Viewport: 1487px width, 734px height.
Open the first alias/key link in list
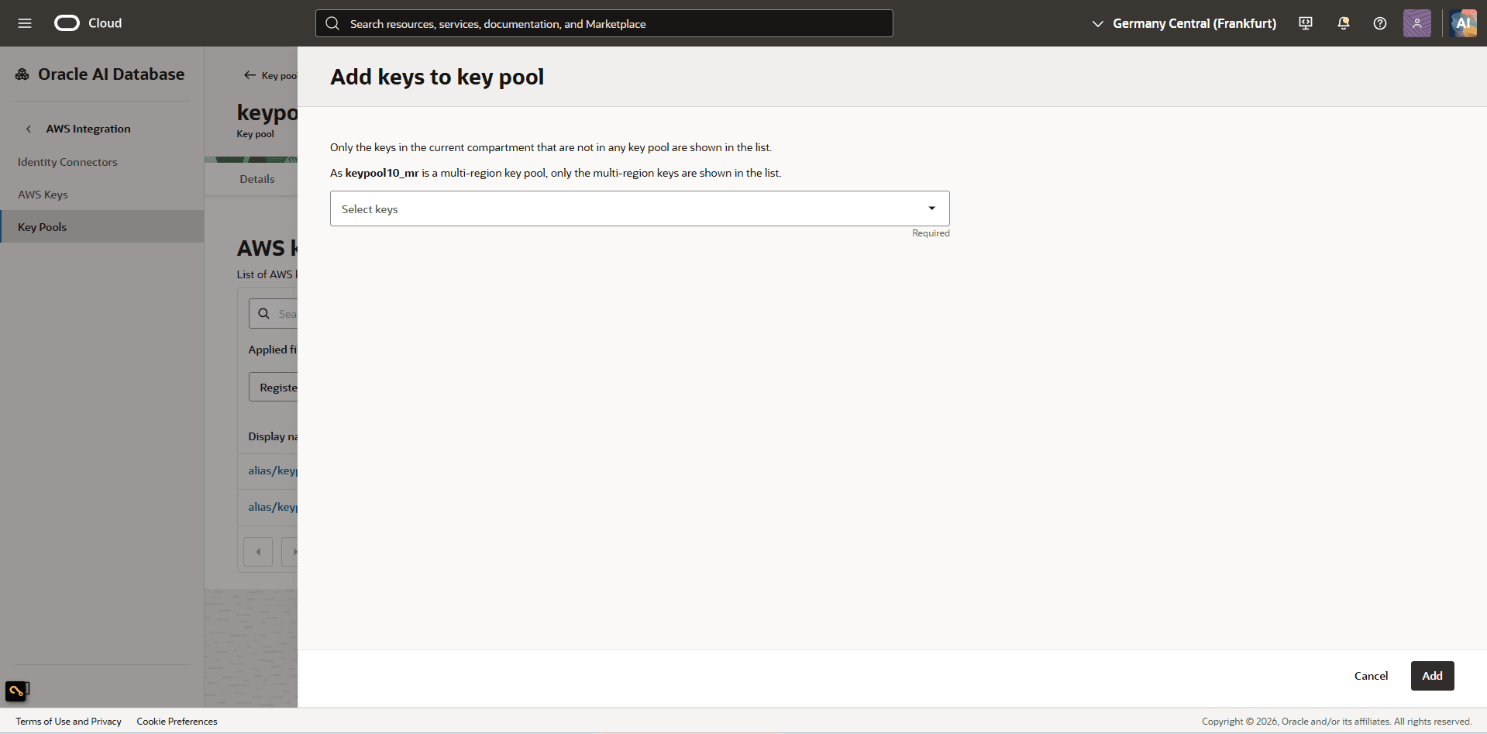click(x=273, y=470)
